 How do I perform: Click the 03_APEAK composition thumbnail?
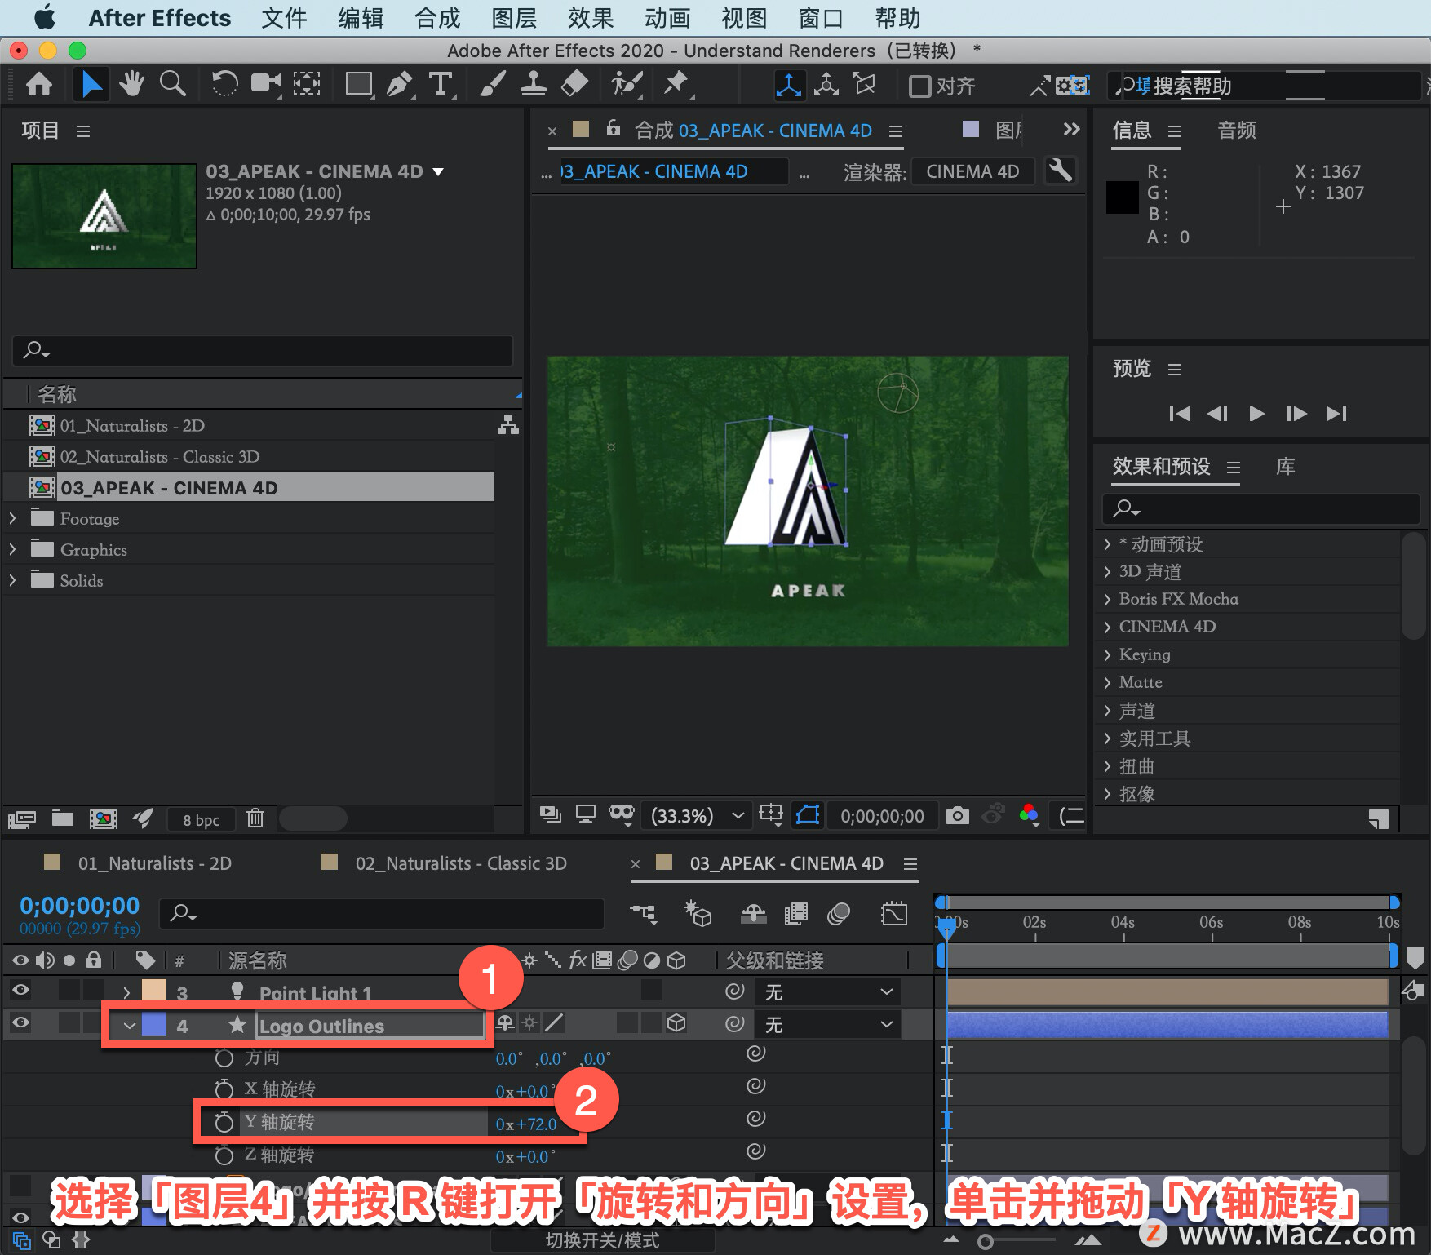[x=104, y=216]
